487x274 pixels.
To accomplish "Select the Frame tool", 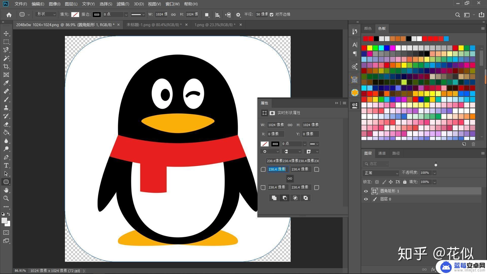I will [6, 75].
